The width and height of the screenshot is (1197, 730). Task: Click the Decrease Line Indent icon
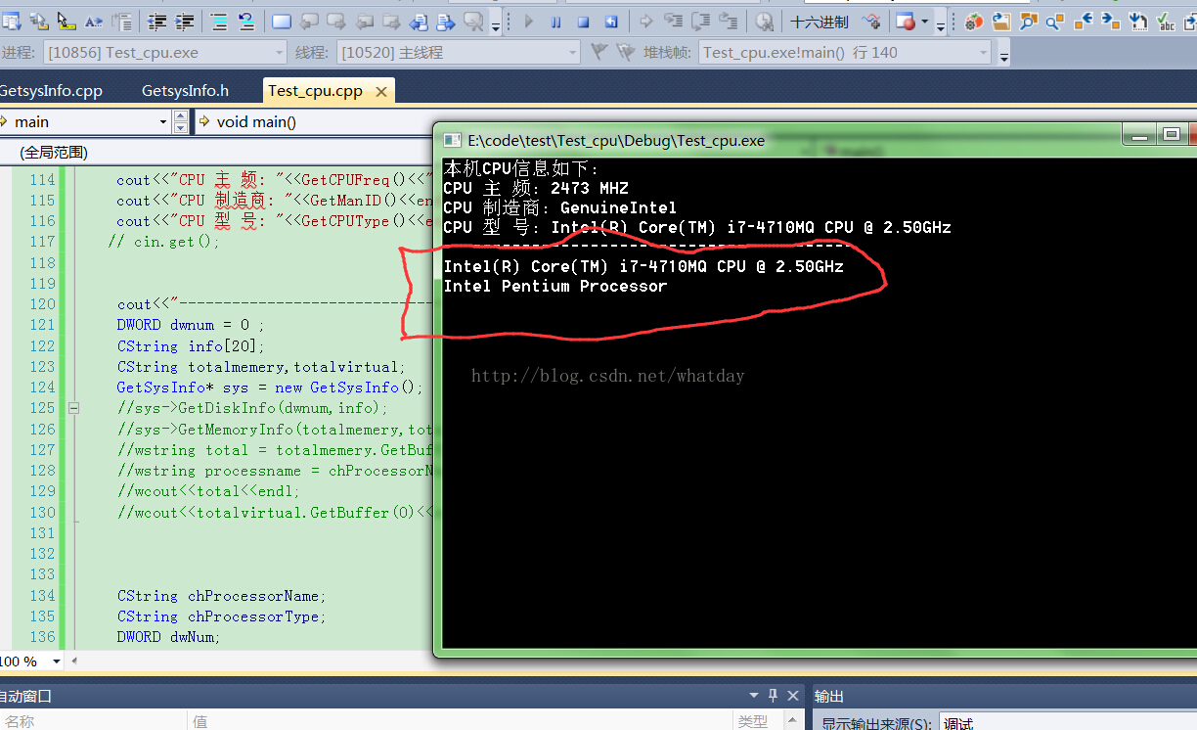(156, 22)
